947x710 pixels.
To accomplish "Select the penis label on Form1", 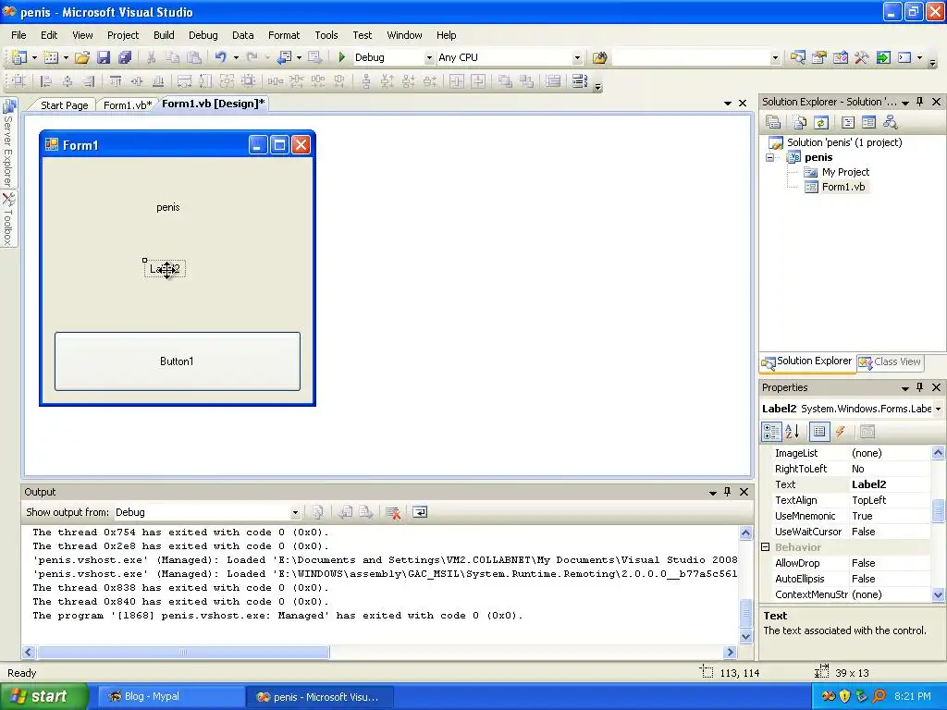I will [x=168, y=207].
